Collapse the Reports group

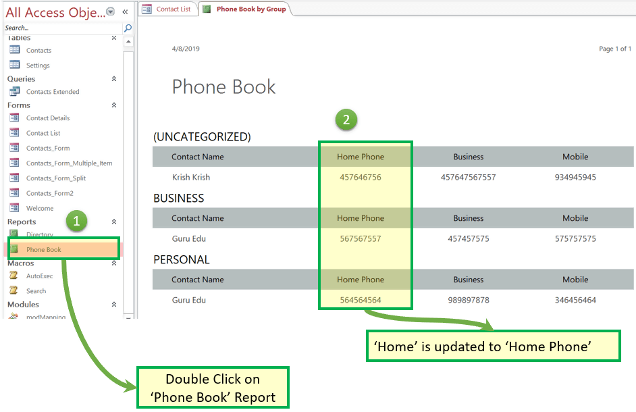point(114,222)
